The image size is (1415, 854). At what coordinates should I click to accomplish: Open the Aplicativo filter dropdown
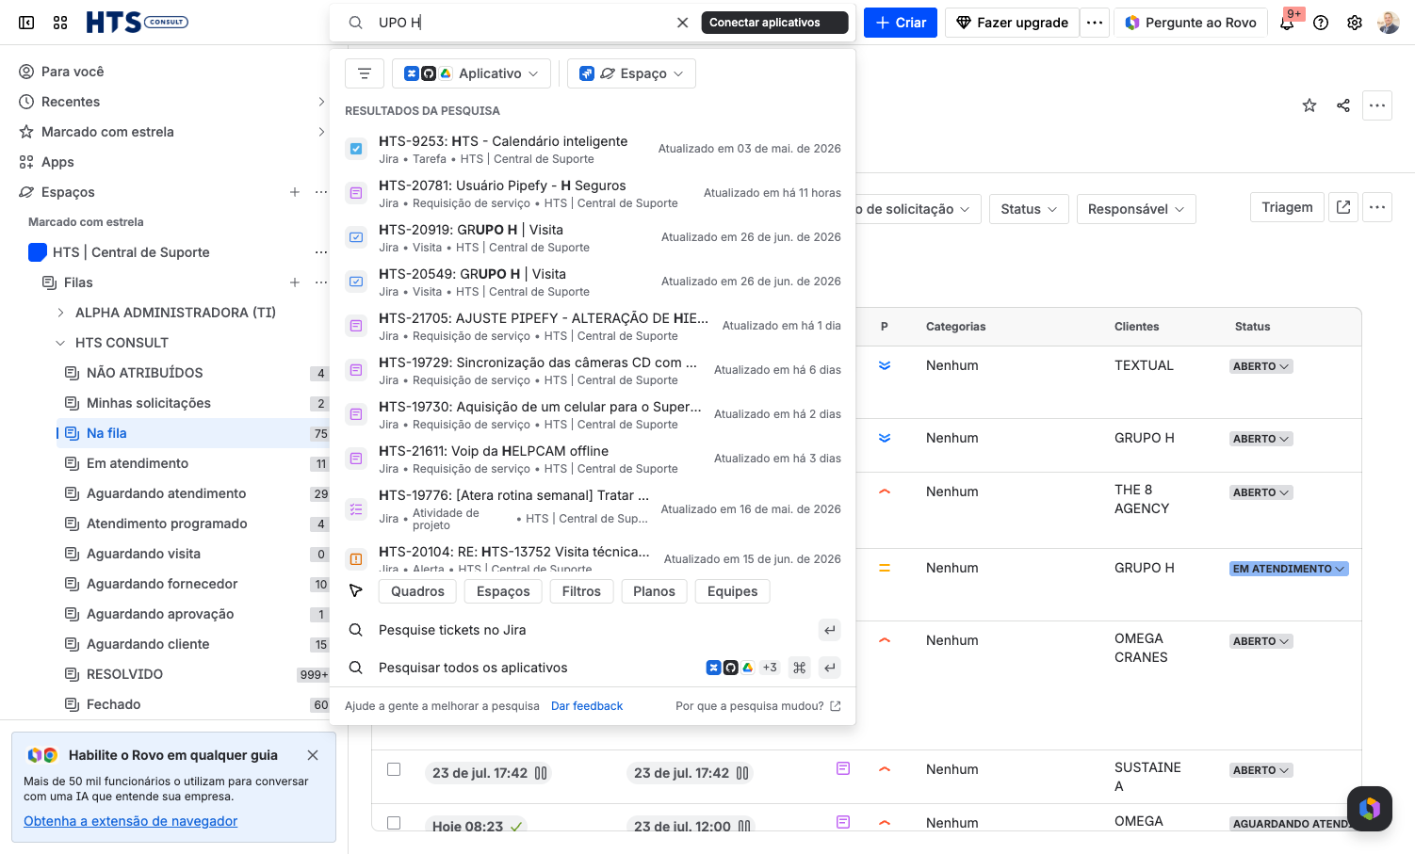(x=471, y=73)
